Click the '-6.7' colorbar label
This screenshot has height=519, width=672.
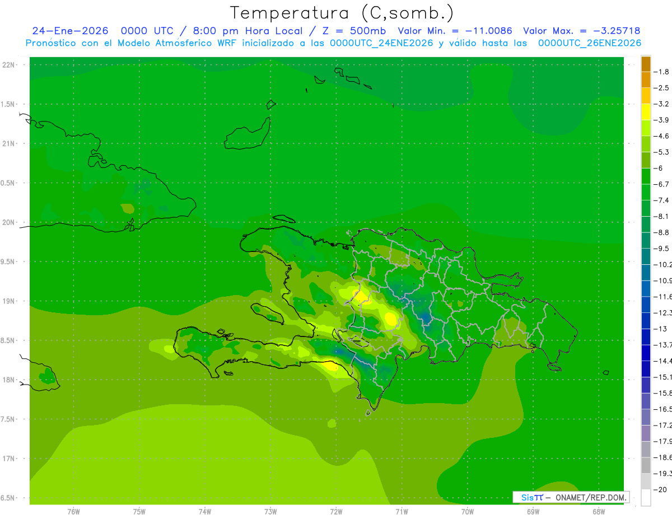click(661, 184)
